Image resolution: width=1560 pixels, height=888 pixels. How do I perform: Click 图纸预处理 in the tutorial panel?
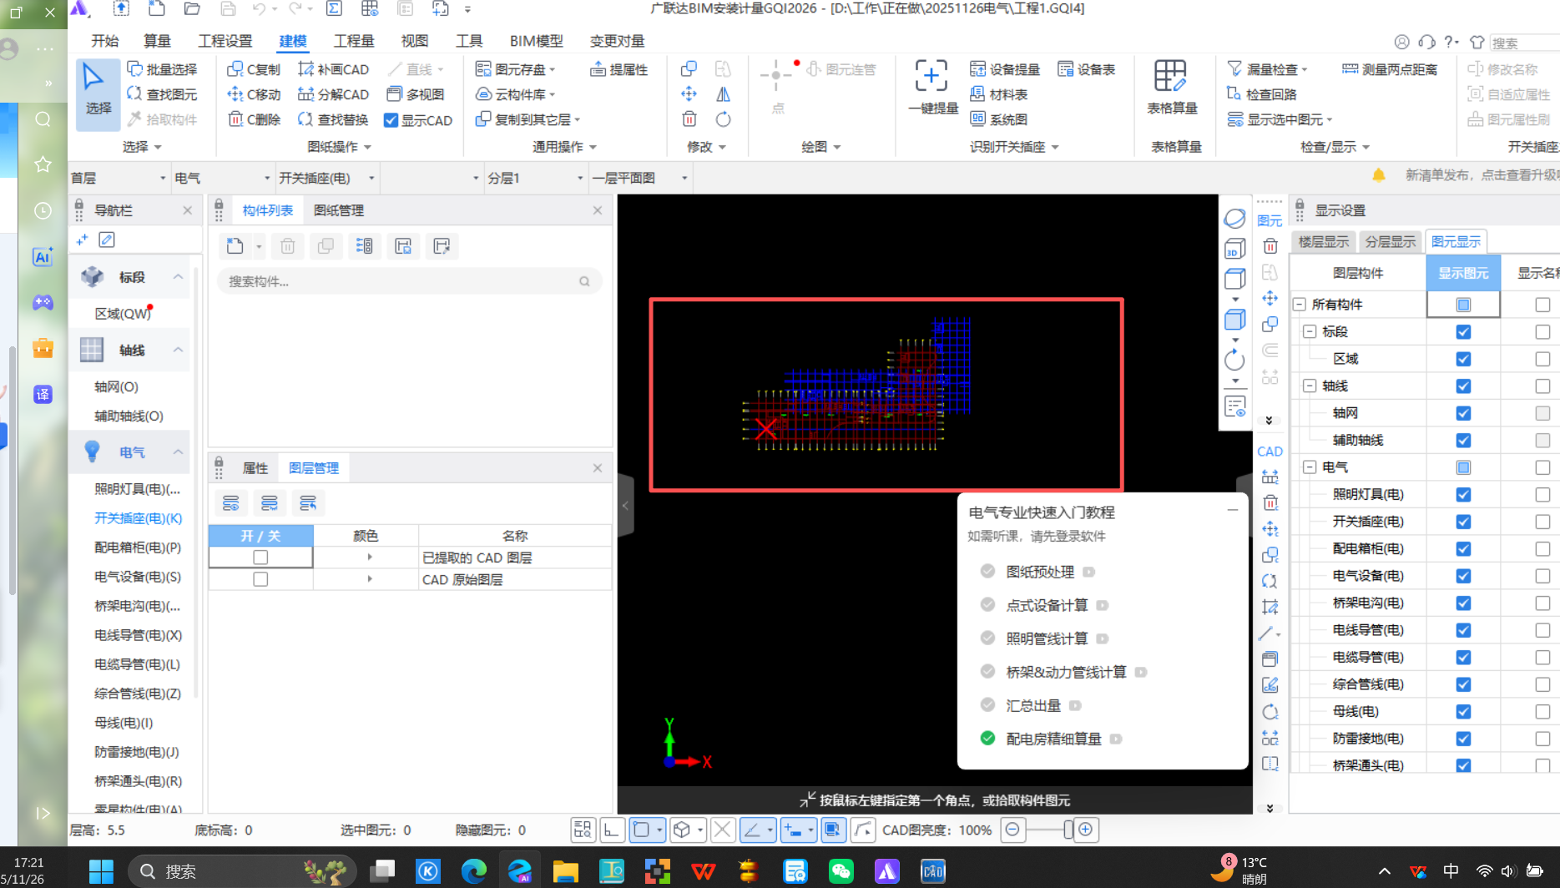click(x=1040, y=572)
